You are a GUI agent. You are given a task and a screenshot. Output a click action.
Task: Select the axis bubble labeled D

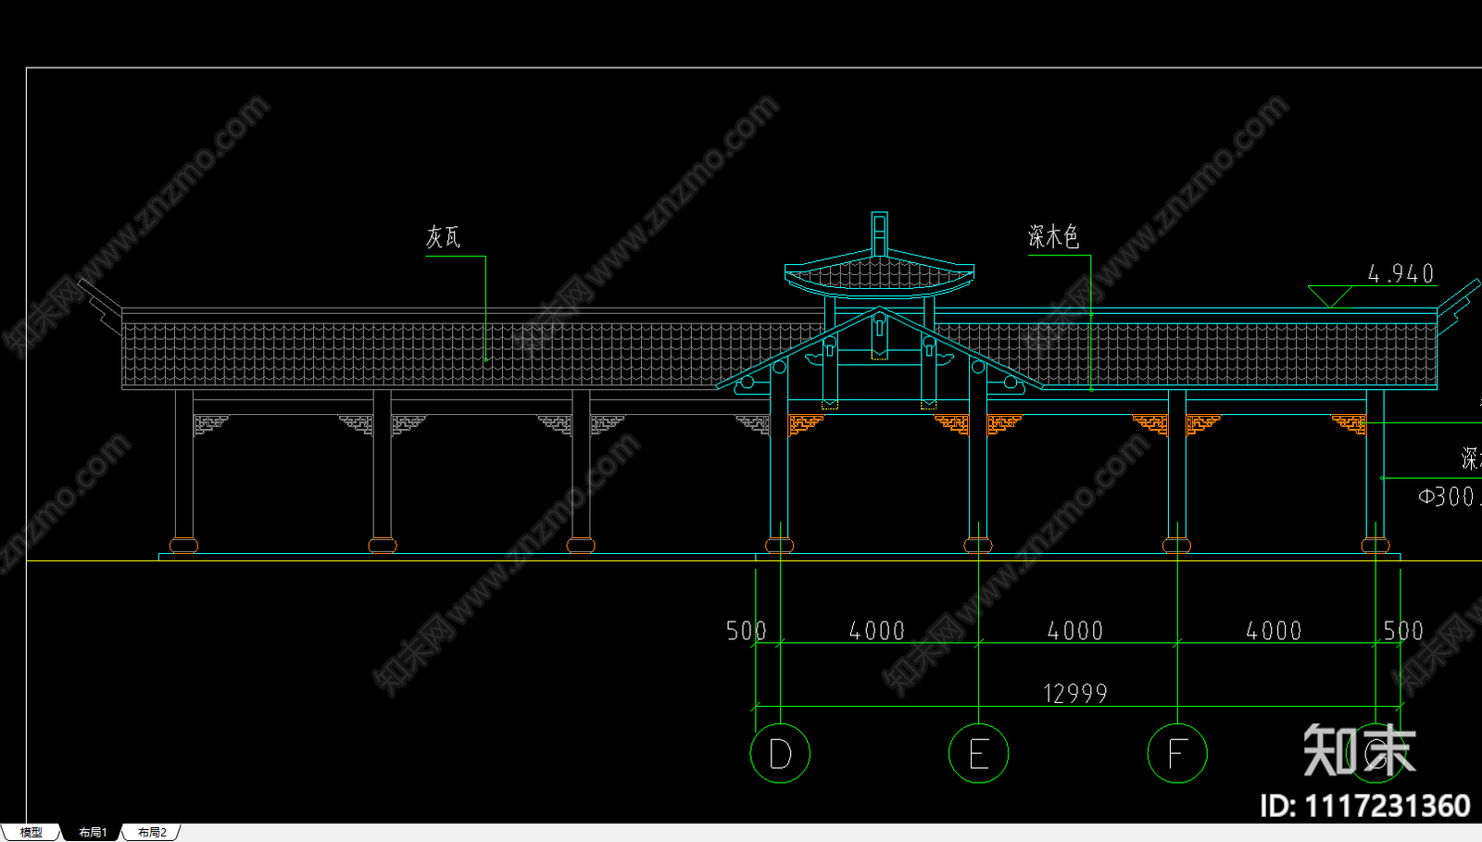[780, 753]
